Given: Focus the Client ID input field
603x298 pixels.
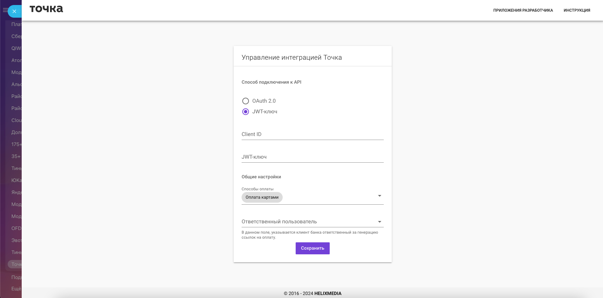Looking at the screenshot, I should pos(312,134).
